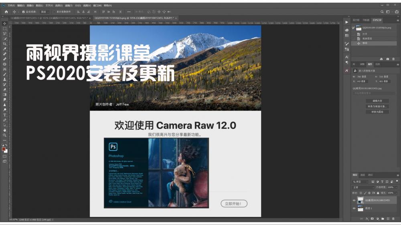The image size is (401, 225).
Task: Open the 文件(F) menu
Action: click(11, 5)
